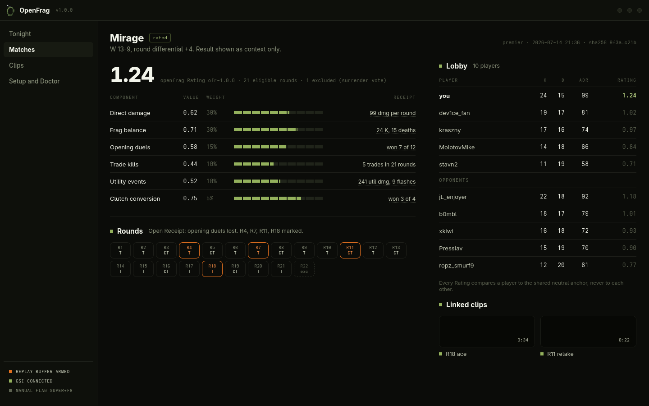This screenshot has height=406, width=649.
Task: Select round R5 CT chip
Action: [212, 250]
